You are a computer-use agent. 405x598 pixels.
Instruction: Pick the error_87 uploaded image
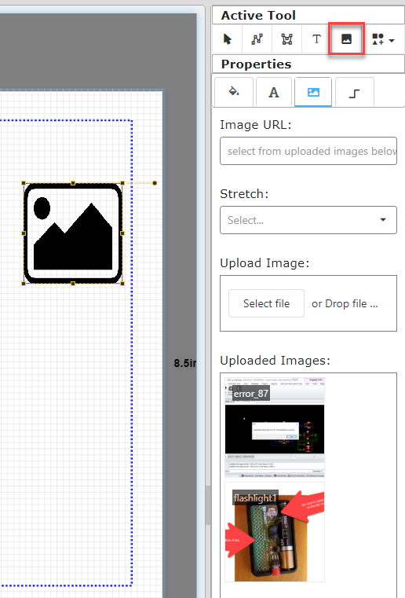pyautogui.click(x=275, y=427)
